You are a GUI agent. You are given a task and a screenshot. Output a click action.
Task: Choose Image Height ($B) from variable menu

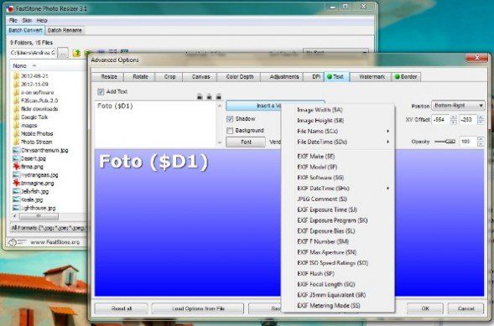[337, 121]
